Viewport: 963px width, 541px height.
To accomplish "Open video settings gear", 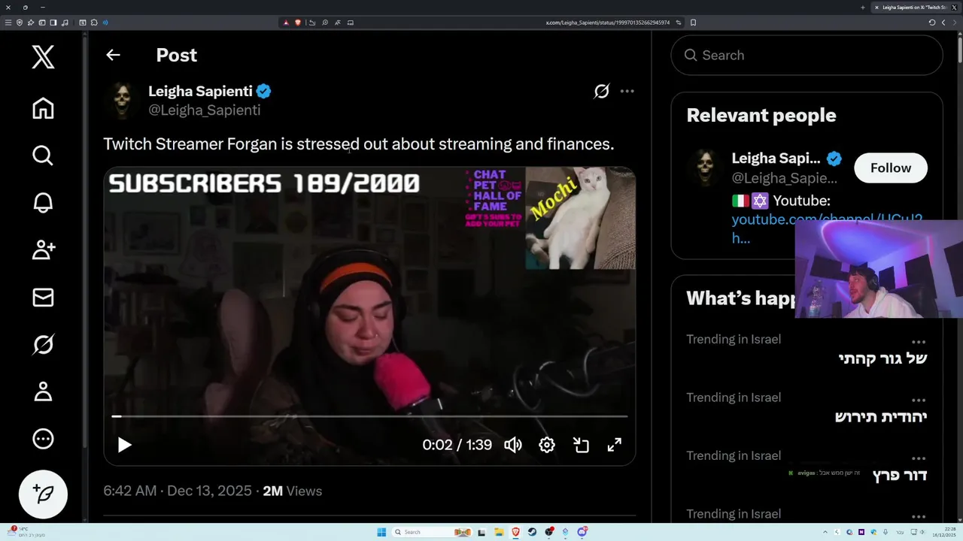I will point(547,445).
